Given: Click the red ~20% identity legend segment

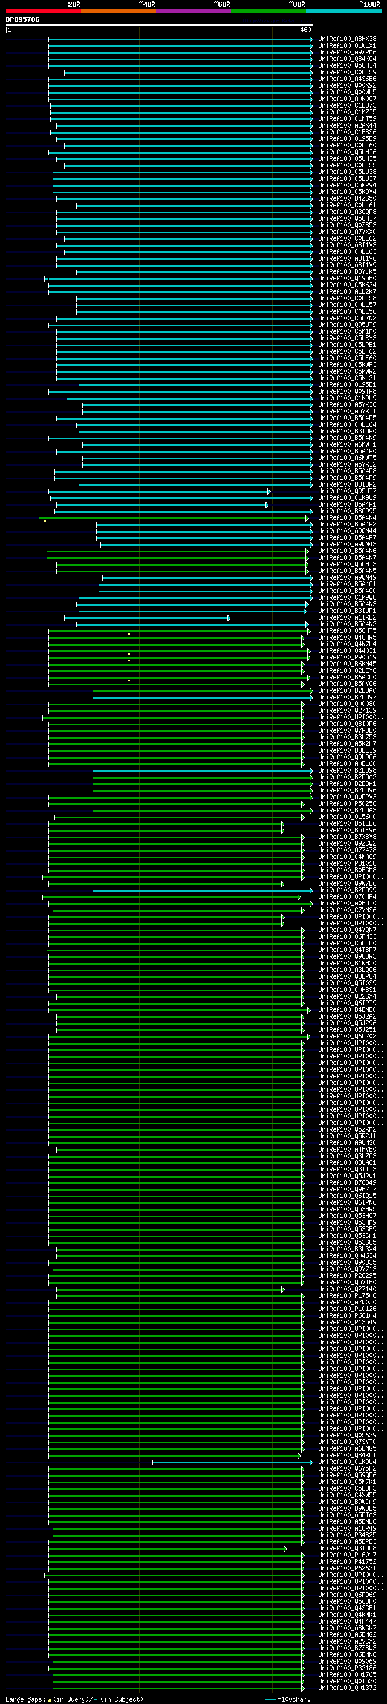Looking at the screenshot, I should [43, 11].
